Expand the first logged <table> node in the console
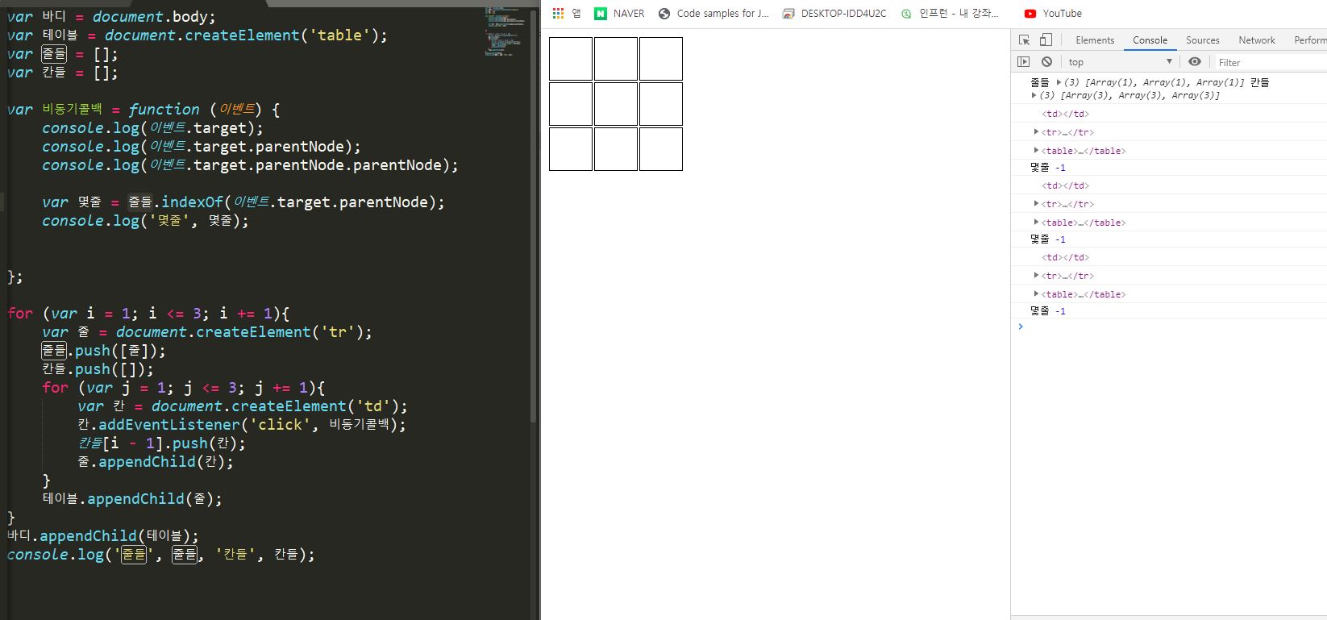 [1037, 150]
